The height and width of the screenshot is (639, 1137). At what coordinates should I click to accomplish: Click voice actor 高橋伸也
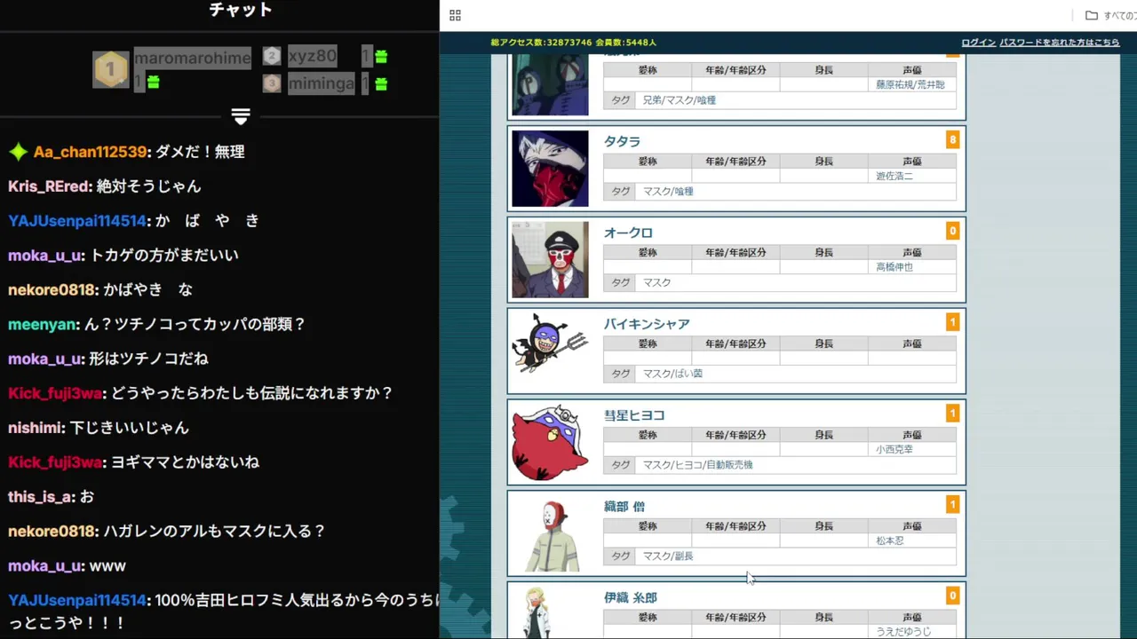pyautogui.click(x=894, y=267)
